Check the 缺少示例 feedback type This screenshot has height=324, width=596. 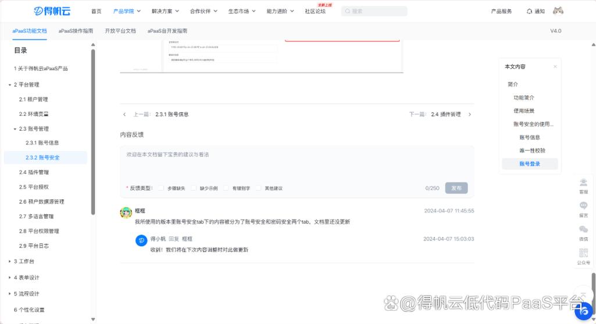194,188
